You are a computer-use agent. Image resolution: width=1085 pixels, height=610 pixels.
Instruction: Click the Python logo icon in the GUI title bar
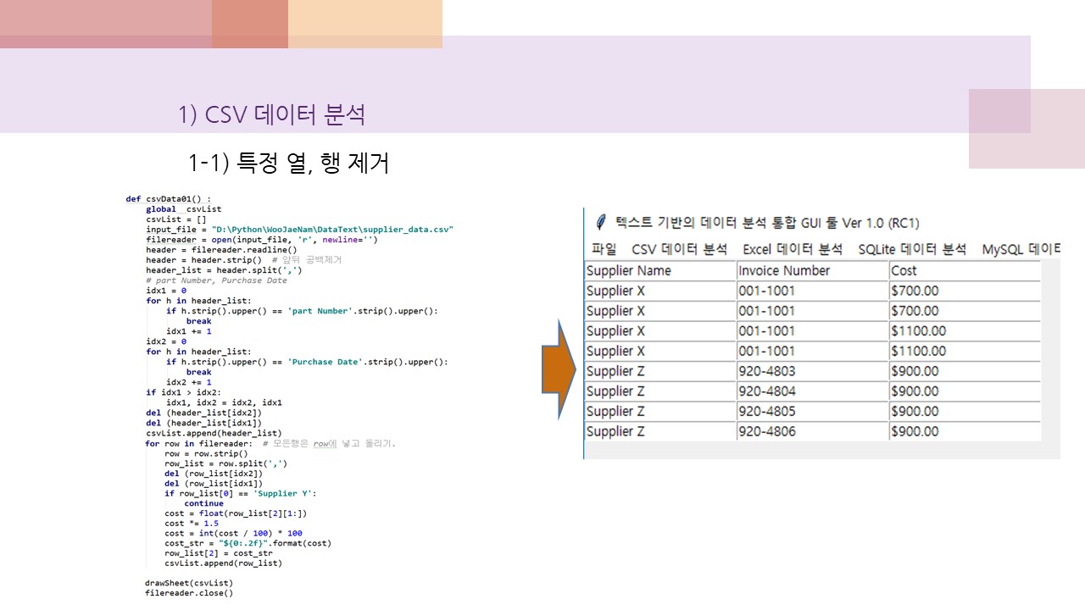[602, 222]
